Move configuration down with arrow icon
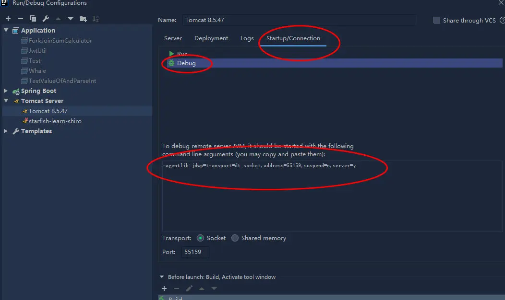 pyautogui.click(x=71, y=19)
